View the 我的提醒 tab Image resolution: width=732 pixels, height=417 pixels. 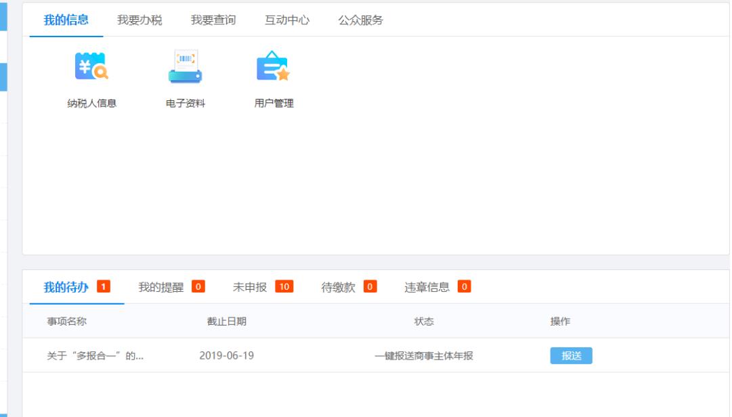tap(161, 287)
